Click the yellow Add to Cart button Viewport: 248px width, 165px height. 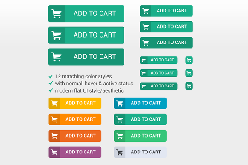point(75,103)
